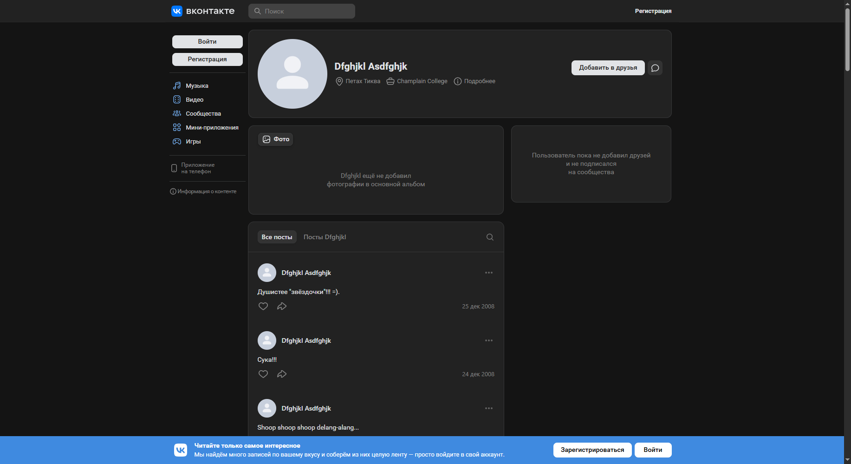Click the scrollbar down arrow
The height and width of the screenshot is (464, 851).
click(x=847, y=460)
